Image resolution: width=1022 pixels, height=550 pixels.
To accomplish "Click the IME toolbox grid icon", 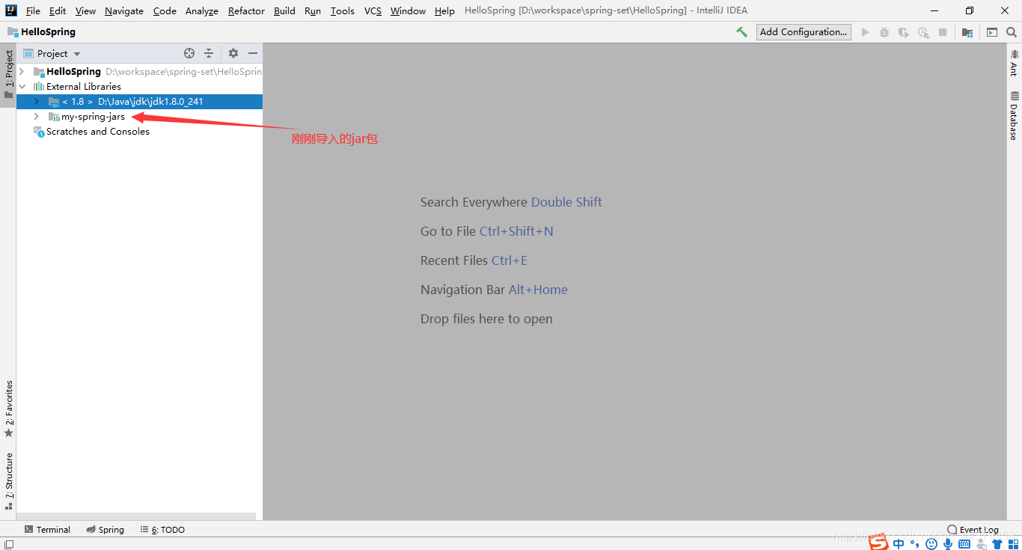I will (x=1013, y=544).
